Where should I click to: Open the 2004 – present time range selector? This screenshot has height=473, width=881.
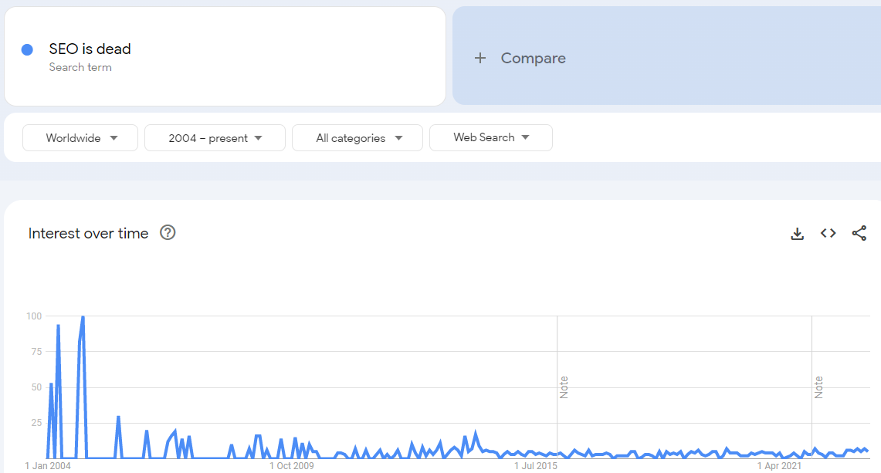pyautogui.click(x=215, y=137)
